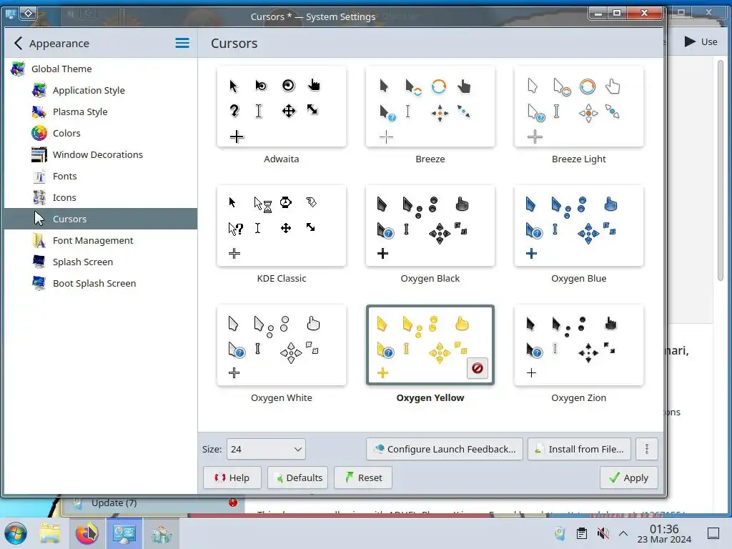
Task: Open the cursor Size combo box
Action: click(x=266, y=449)
